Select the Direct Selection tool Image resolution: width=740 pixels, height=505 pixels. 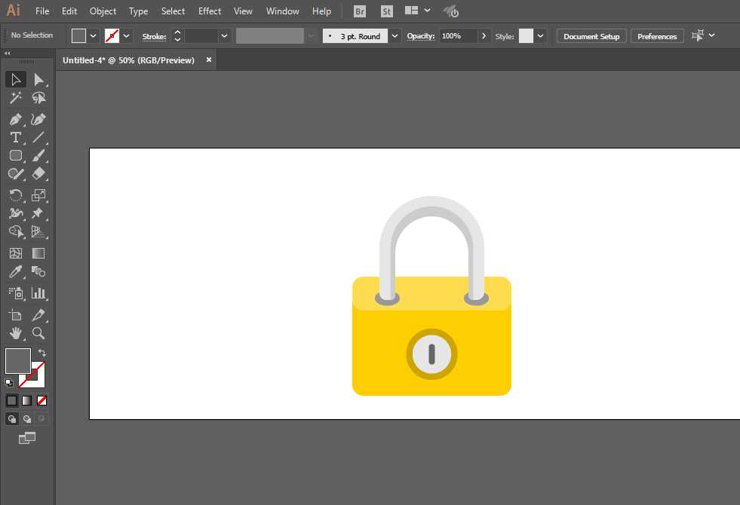coord(38,79)
